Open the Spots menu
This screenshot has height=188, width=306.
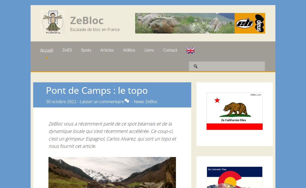[86, 50]
